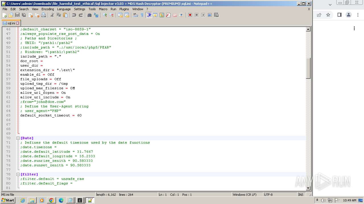Bookmark page with browser star icon
Image resolution: width=364 pixels, height=204 pixels.
click(328, 15)
